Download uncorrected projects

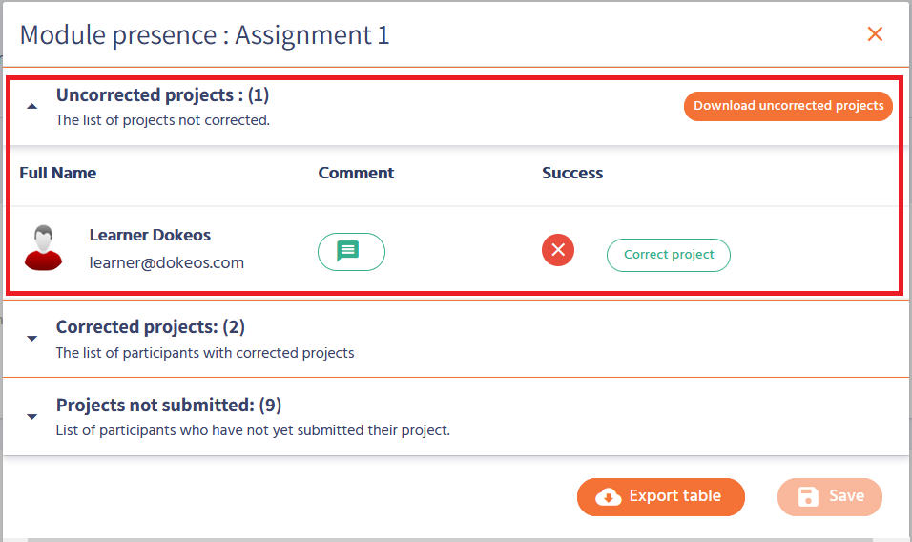pyautogui.click(x=788, y=106)
